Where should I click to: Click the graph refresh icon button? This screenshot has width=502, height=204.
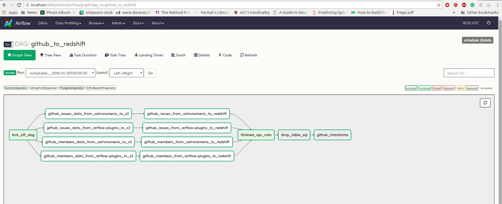pyautogui.click(x=485, y=103)
